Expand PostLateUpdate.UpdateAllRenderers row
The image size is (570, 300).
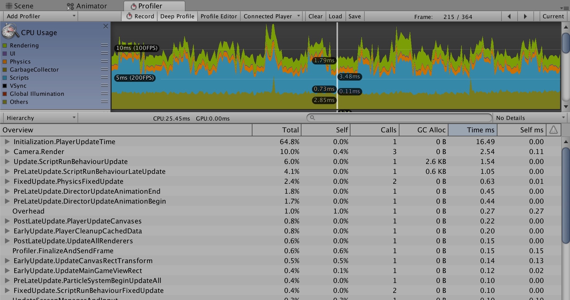(x=7, y=241)
